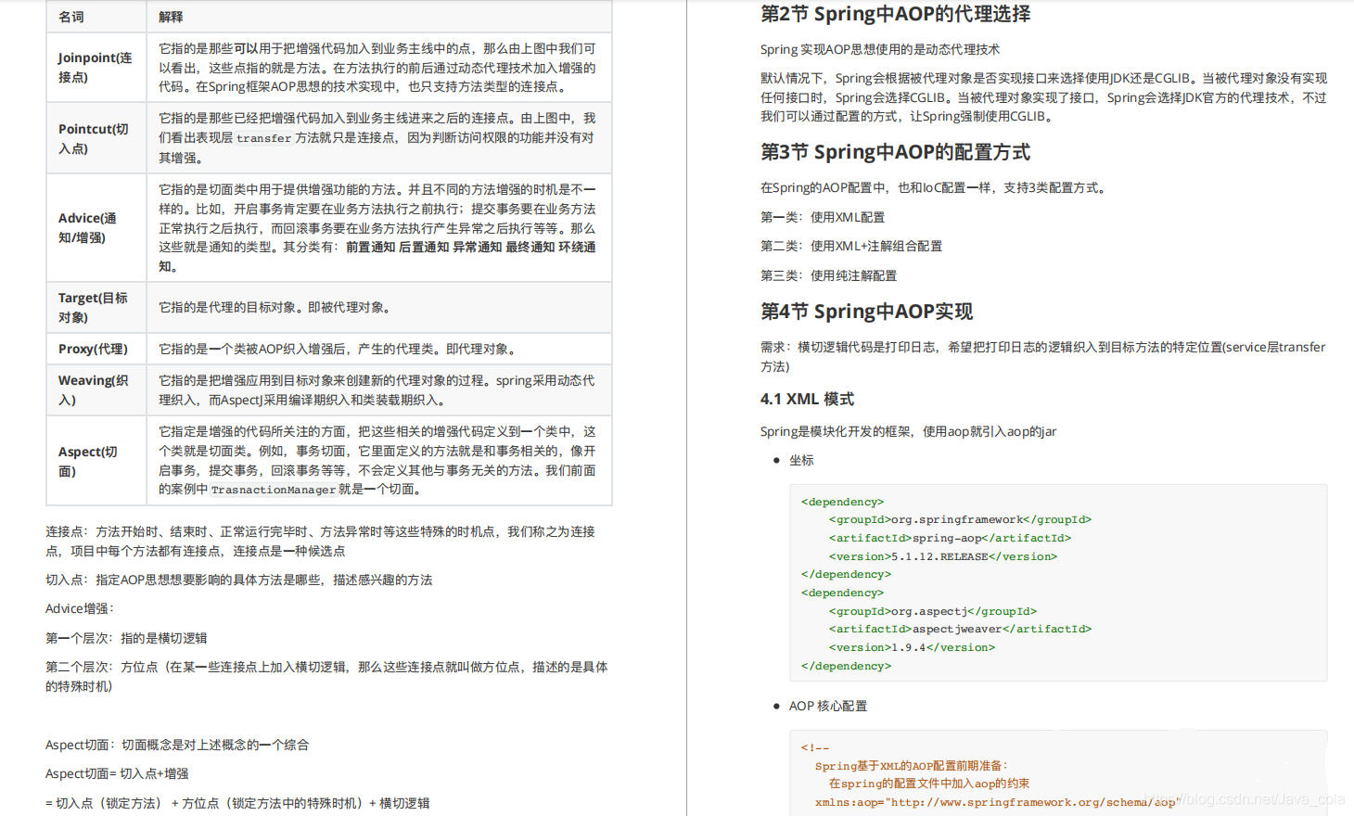
Task: Click the line 'Aspect切面= 切入点+增强'
Action: [x=117, y=773]
